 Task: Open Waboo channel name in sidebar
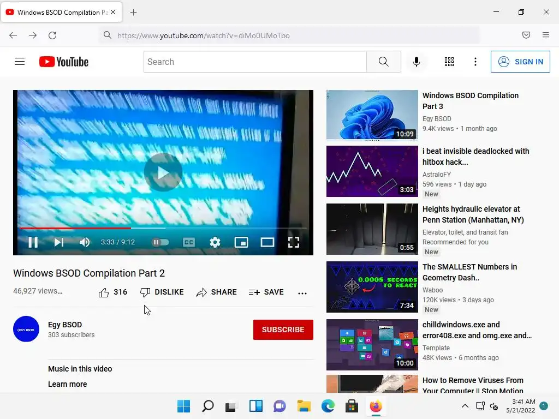[x=433, y=290]
